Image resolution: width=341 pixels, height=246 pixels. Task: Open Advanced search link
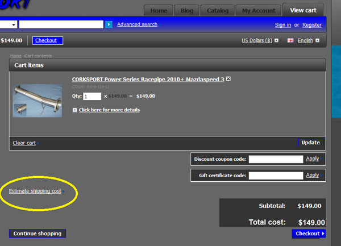point(137,24)
